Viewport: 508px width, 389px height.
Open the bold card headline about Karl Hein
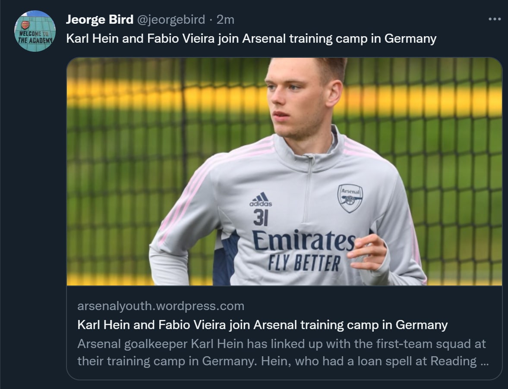click(262, 325)
